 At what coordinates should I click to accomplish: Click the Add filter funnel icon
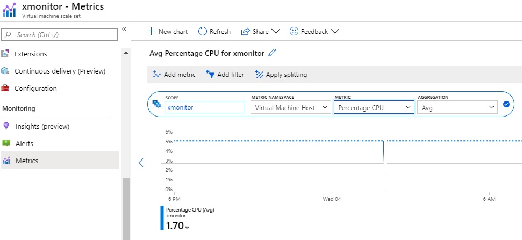coord(211,75)
